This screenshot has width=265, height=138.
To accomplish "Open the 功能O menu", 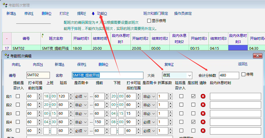I will point(102,14).
